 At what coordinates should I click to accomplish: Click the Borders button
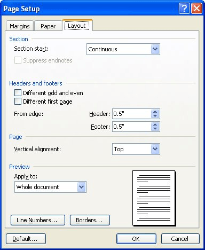point(90,220)
